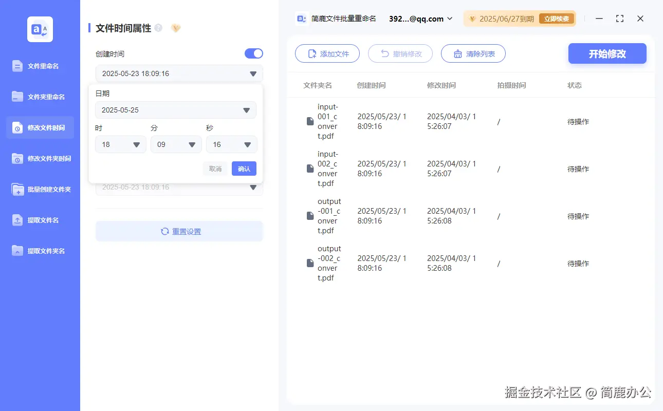Click the 取消 button in the popup
The height and width of the screenshot is (411, 663).
215,169
